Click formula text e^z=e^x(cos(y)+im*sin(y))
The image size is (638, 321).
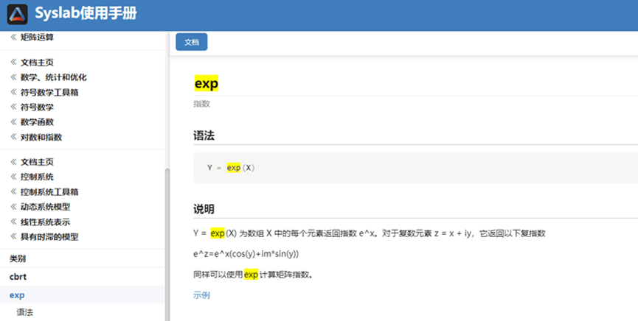coord(246,254)
